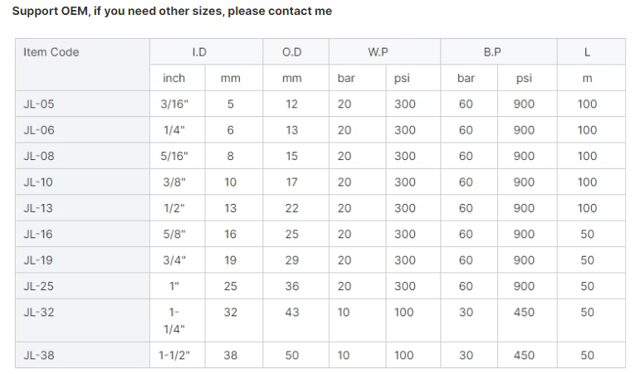The height and width of the screenshot is (374, 640).
Task: Click the JL-19 row label
Action: click(38, 260)
